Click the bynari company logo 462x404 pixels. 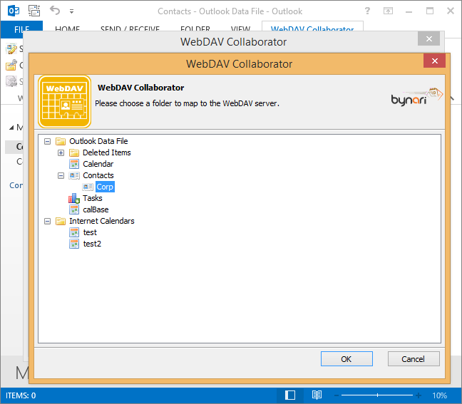click(x=416, y=97)
